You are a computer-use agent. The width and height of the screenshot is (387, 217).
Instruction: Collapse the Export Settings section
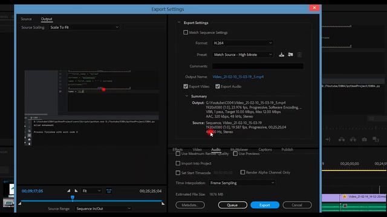point(179,23)
